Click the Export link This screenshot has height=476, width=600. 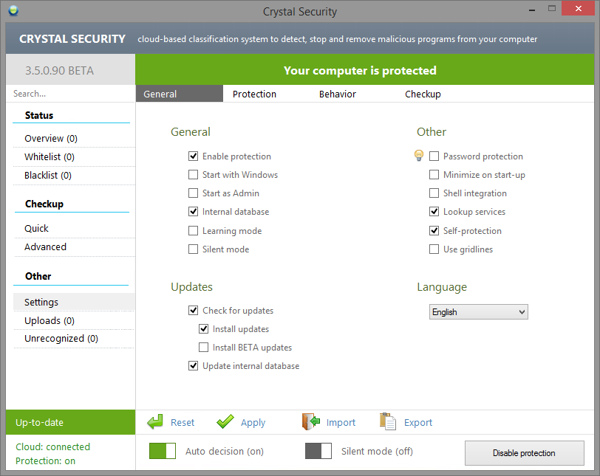(418, 423)
